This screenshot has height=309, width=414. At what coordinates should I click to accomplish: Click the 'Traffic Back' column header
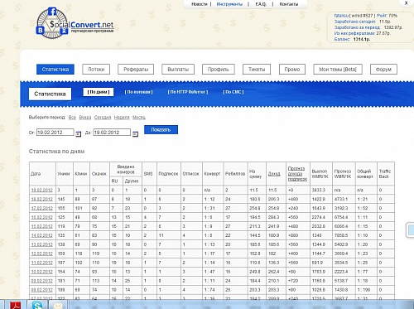pos(385,174)
